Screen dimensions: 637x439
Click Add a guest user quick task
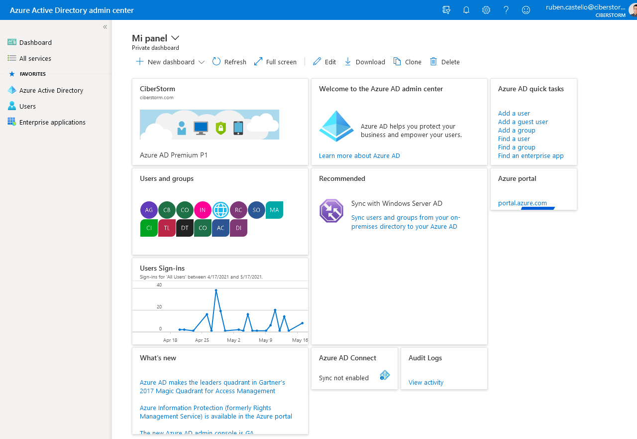[523, 122]
